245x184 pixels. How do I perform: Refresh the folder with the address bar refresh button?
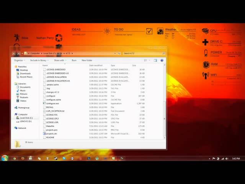pyautogui.click(x=119, y=54)
